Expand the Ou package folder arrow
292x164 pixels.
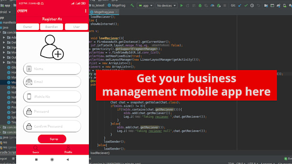pyautogui.click(x=4, y=58)
